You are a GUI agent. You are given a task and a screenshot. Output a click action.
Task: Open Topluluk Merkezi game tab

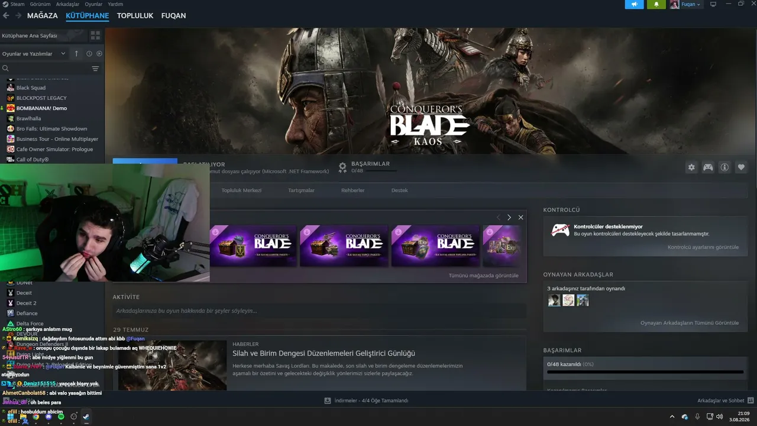click(241, 191)
